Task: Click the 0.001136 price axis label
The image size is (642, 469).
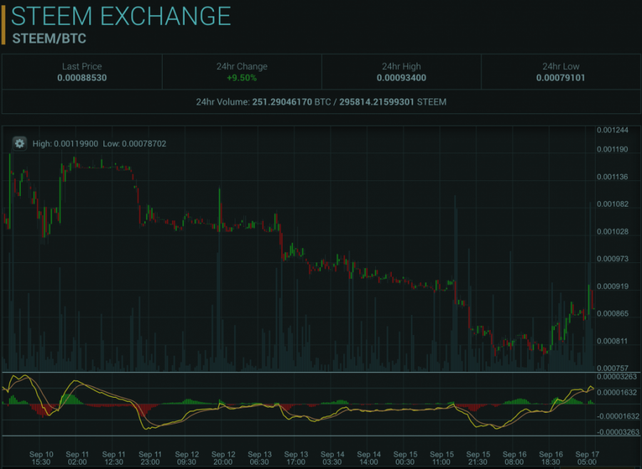Action: pos(612,177)
